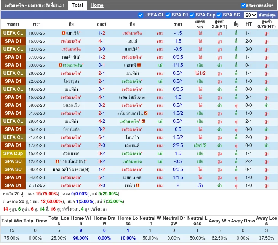
Task: Click the home team's red card icon on 03/03/26
Action: [60, 65]
